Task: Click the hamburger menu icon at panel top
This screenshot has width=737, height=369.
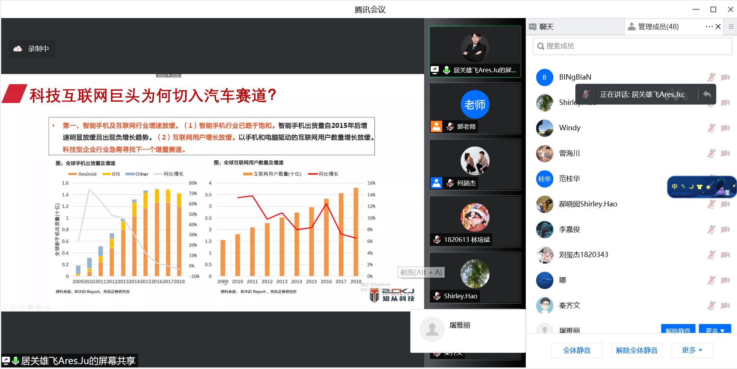Action: [731, 27]
